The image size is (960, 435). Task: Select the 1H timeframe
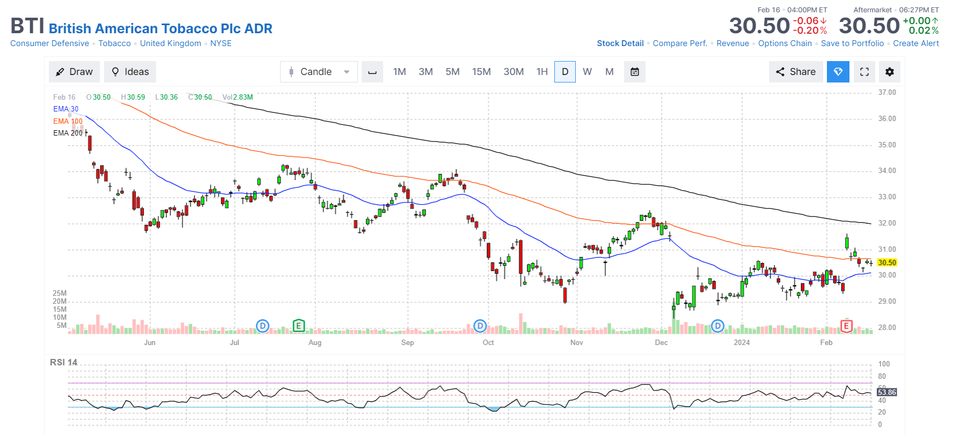pos(542,72)
